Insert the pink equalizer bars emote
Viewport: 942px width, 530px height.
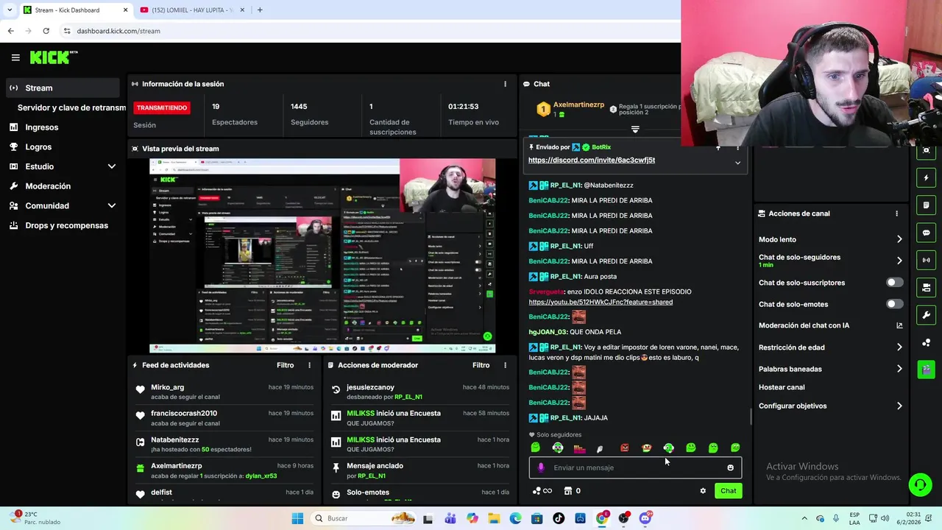click(580, 448)
